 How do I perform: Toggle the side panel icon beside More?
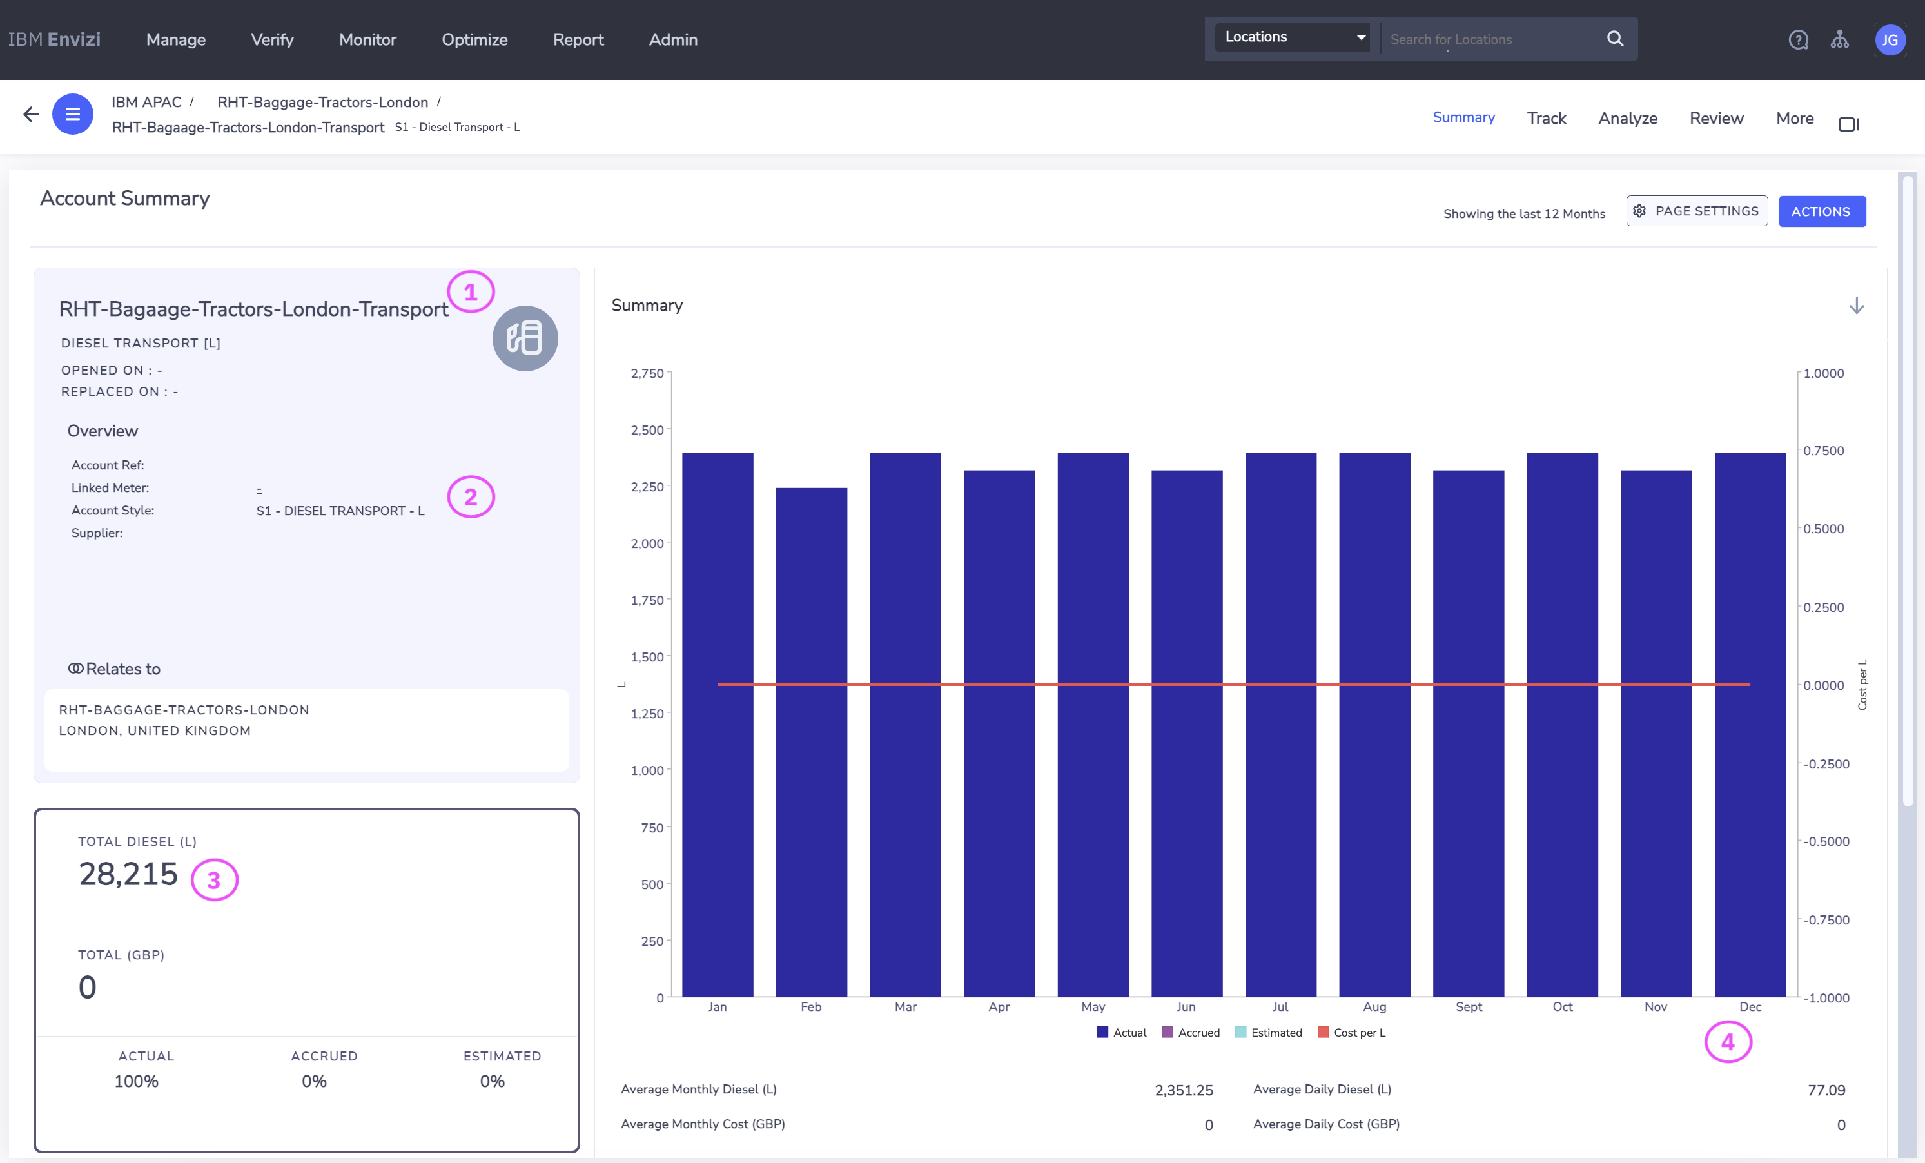click(x=1848, y=124)
